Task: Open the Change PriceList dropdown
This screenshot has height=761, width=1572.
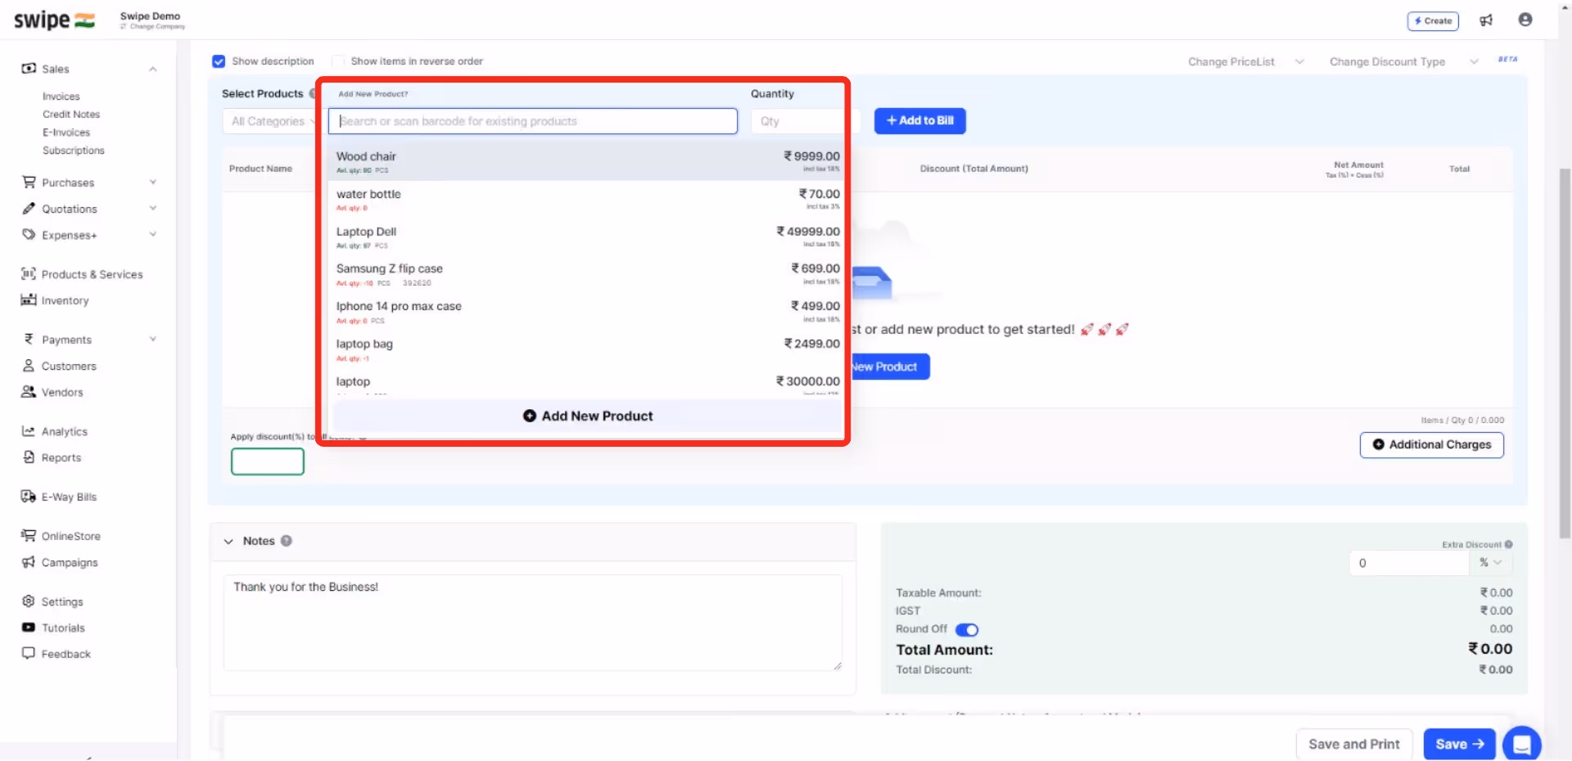Action: pyautogui.click(x=1245, y=62)
